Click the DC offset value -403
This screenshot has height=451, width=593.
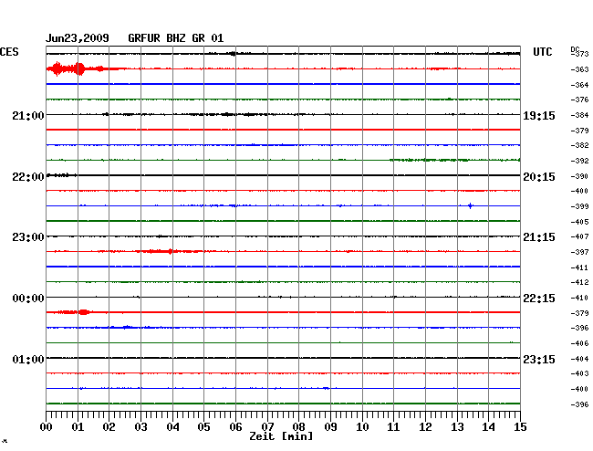(x=579, y=373)
